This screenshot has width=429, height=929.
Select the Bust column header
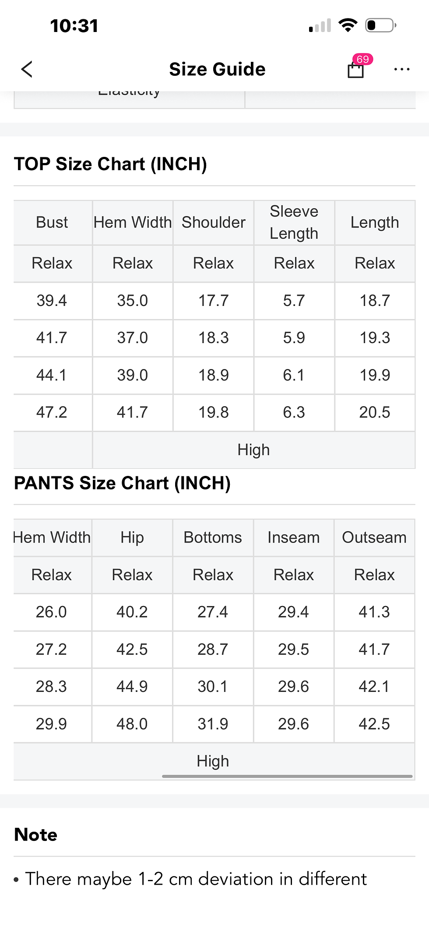pyautogui.click(x=53, y=223)
